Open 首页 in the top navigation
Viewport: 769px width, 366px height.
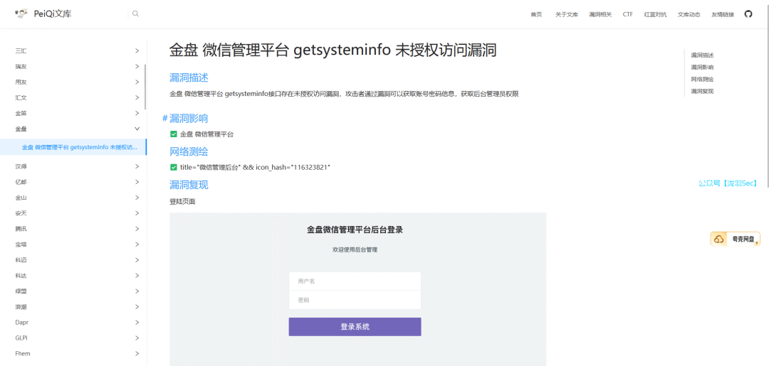point(536,15)
